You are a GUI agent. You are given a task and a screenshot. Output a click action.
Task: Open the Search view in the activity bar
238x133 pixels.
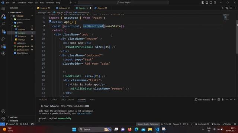(x=3, y=24)
